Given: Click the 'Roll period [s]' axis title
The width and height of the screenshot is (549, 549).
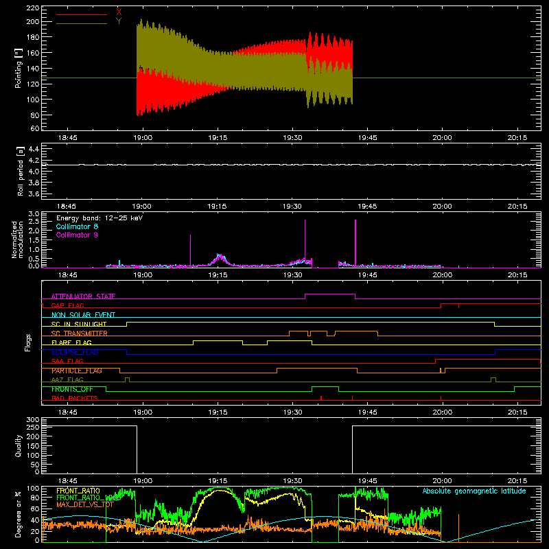Looking at the screenshot, I should (20, 171).
